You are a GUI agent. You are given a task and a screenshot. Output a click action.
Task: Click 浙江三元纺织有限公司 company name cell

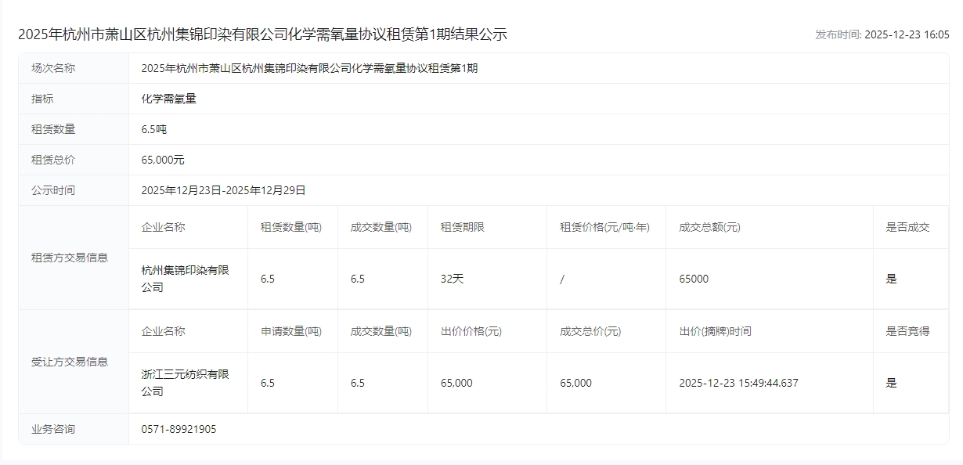(x=186, y=383)
